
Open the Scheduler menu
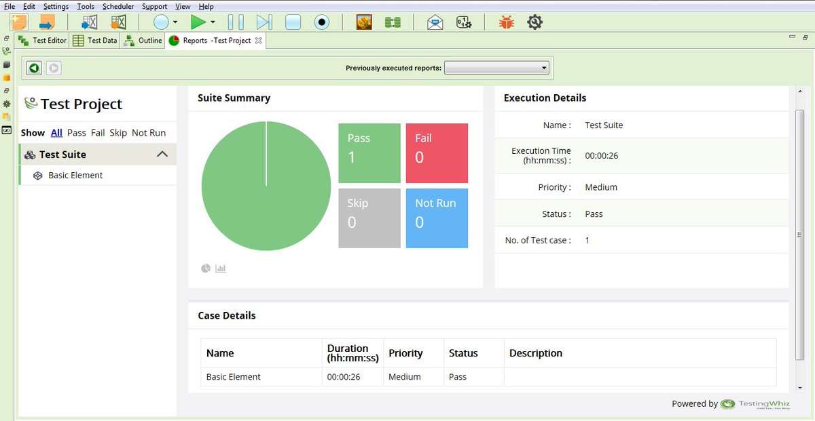[x=118, y=6]
